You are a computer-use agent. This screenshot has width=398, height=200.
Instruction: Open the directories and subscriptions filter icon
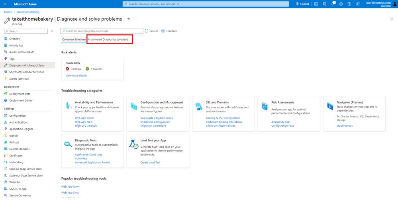point(324,4)
